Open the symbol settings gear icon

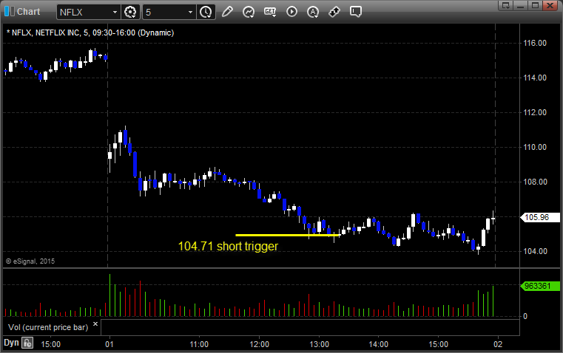(131, 12)
